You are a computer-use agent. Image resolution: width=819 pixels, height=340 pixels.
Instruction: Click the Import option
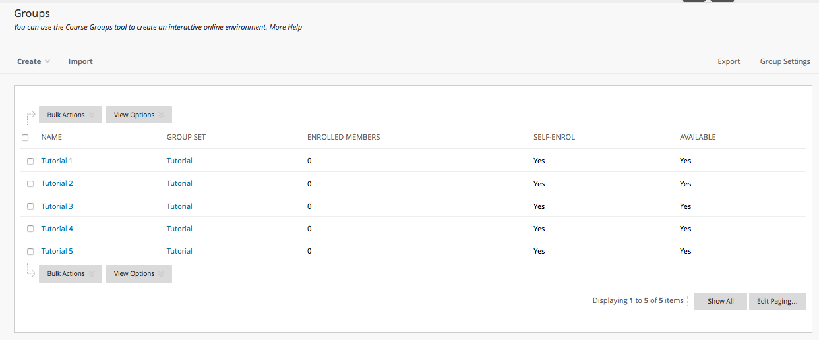[x=80, y=61]
